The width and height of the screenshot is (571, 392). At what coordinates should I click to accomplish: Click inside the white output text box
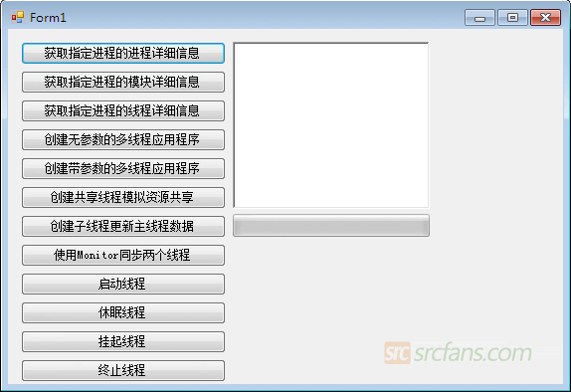[331, 125]
